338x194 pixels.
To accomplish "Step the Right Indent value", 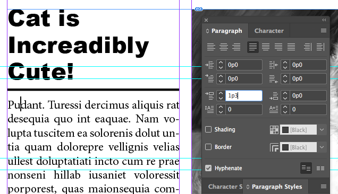I will (285, 65).
